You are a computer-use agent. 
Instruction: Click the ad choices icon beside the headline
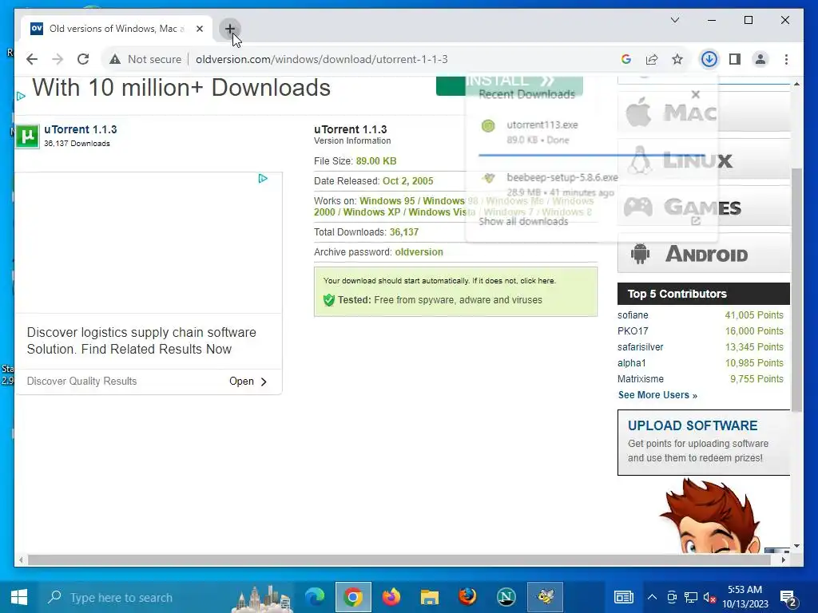tap(21, 97)
